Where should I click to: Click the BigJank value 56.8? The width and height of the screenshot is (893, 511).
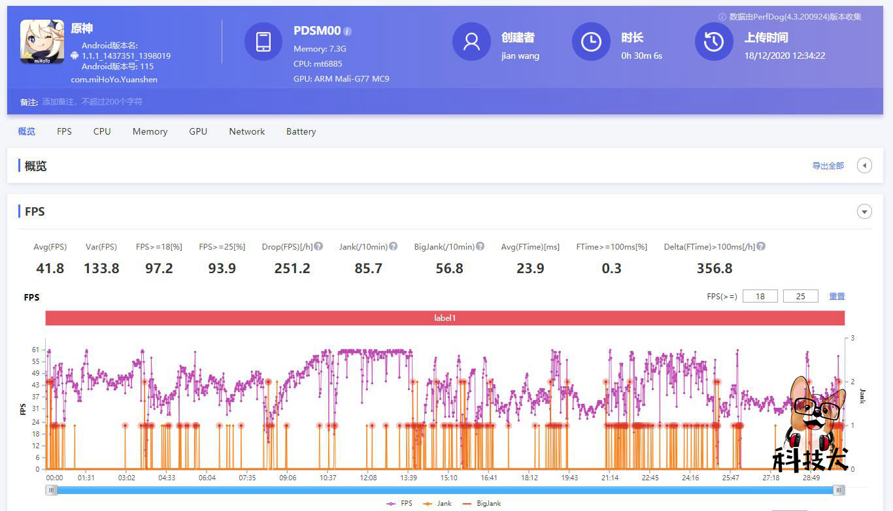click(x=449, y=268)
